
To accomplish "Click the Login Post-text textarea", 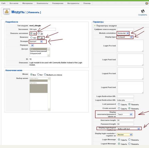I will [130, 60].
